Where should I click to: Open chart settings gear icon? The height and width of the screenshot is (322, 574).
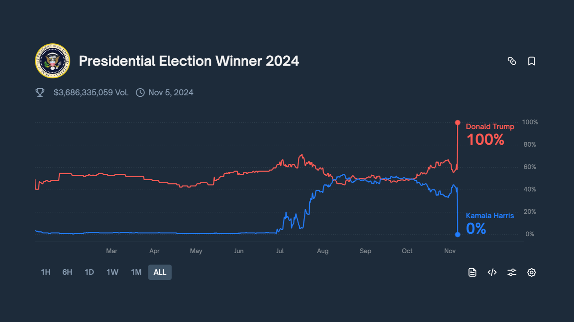pyautogui.click(x=531, y=272)
